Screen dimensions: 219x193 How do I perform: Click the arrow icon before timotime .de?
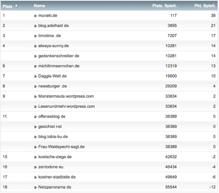coord(35,36)
